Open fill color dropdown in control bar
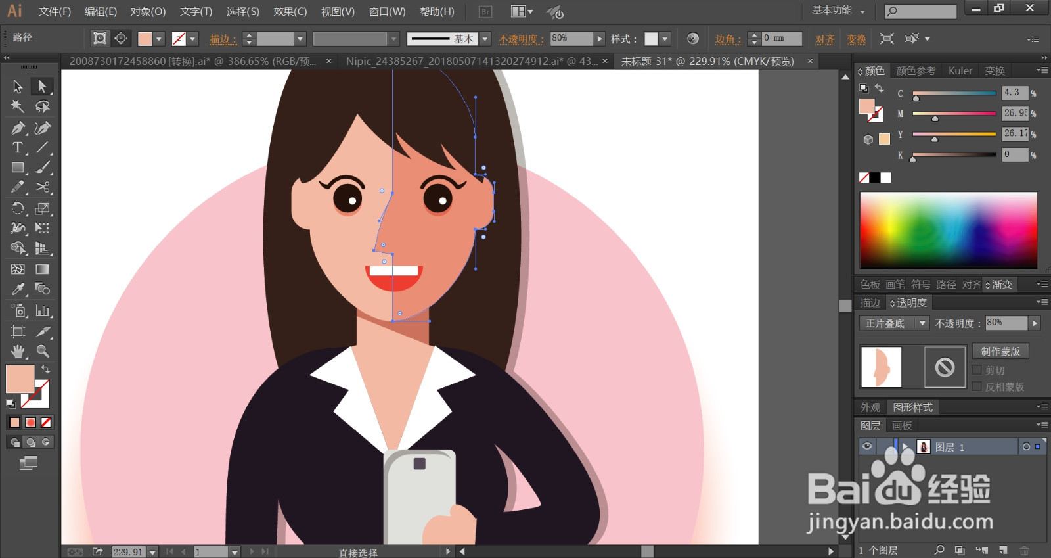The image size is (1051, 558). click(159, 39)
